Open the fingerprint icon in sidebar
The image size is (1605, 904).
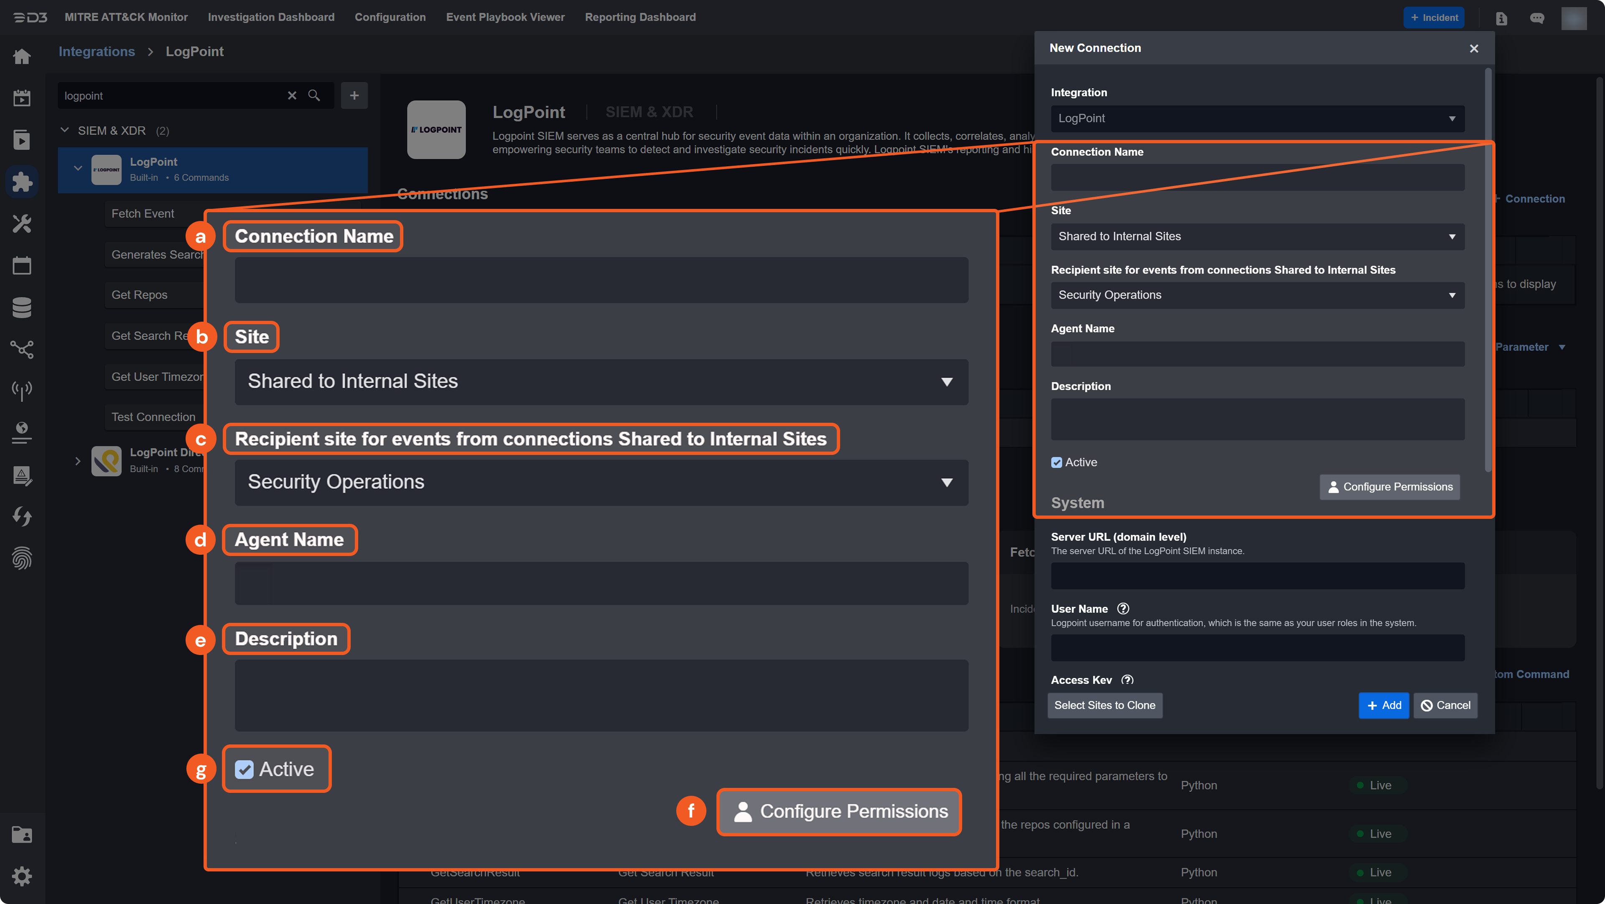point(22,558)
